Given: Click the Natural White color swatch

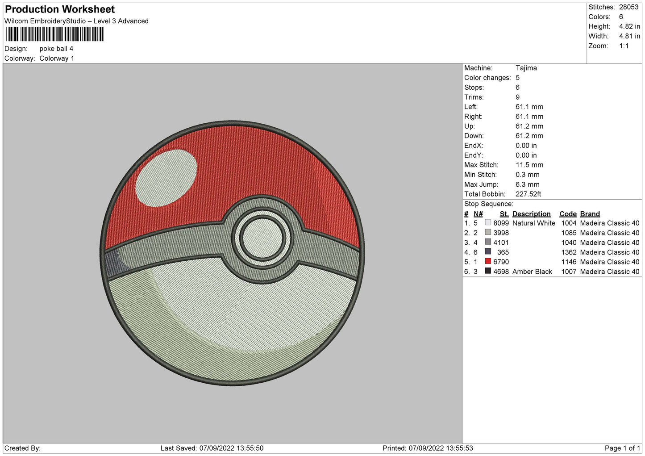Looking at the screenshot, I should coord(488,222).
